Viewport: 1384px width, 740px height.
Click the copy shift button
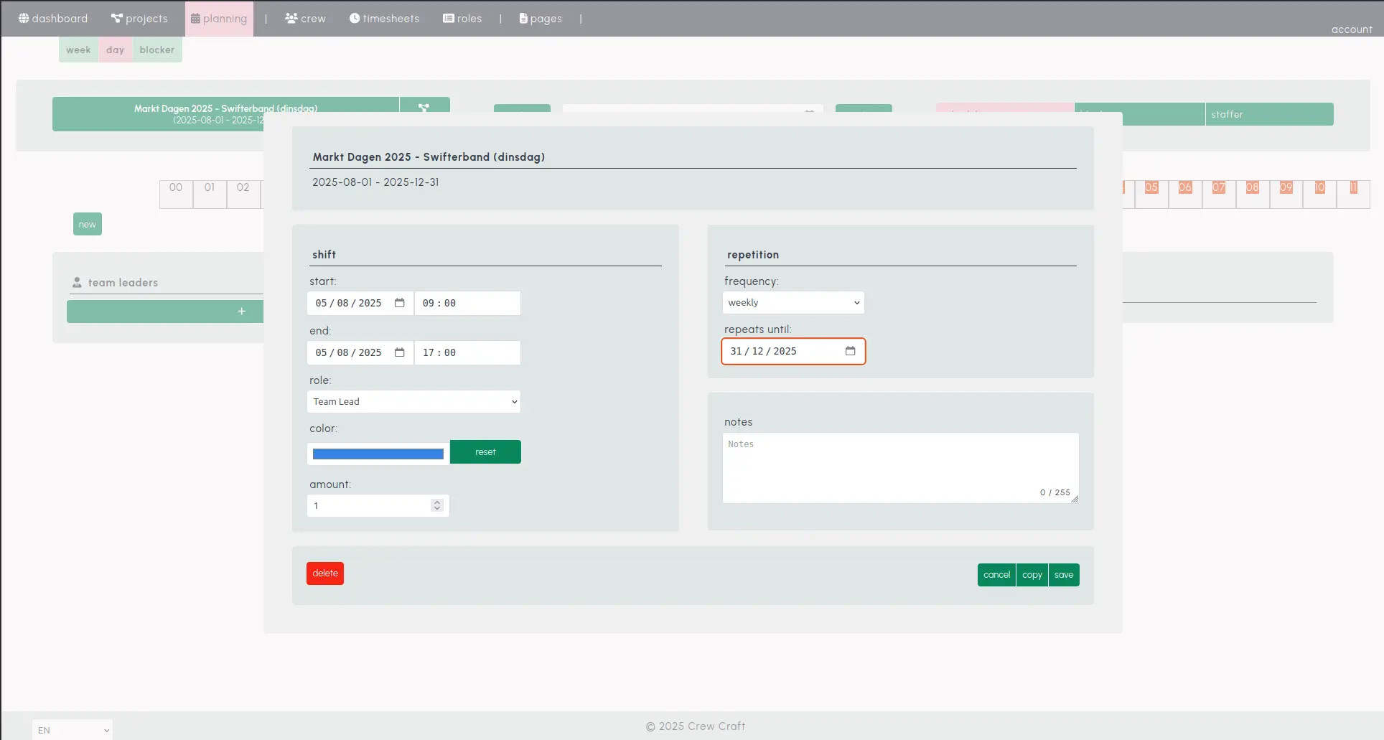coord(1032,575)
